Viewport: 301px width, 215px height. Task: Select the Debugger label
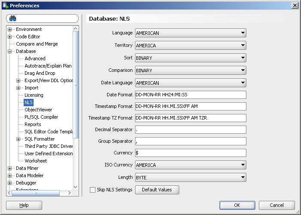pos(26,183)
